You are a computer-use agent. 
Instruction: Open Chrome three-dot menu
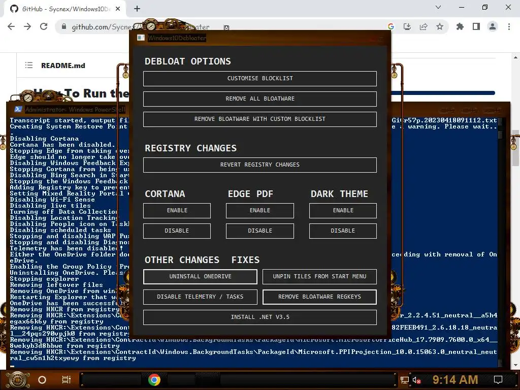(509, 26)
